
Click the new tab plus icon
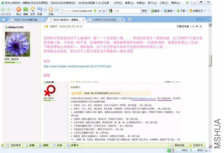point(130,19)
